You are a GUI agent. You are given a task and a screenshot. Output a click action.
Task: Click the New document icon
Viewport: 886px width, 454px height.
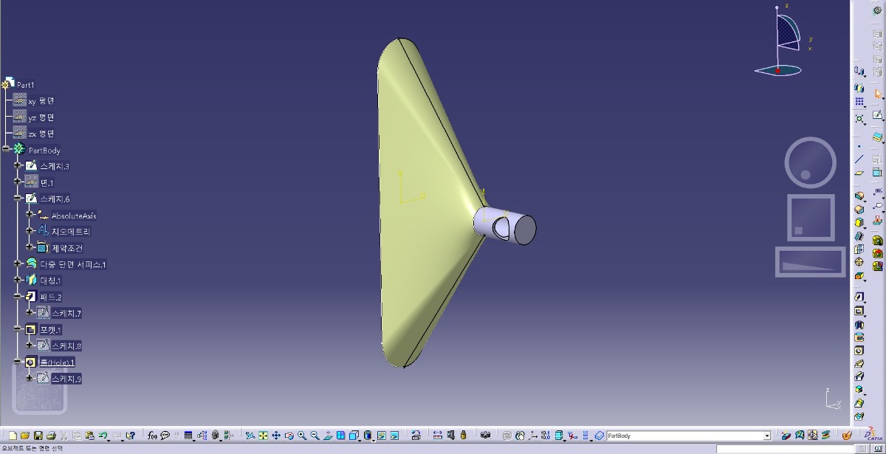coord(12,436)
